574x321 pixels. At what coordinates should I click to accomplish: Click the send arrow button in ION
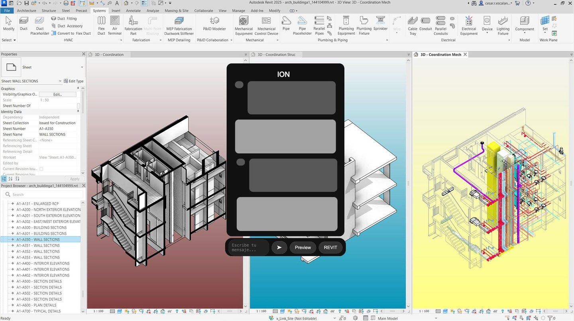coord(279,247)
